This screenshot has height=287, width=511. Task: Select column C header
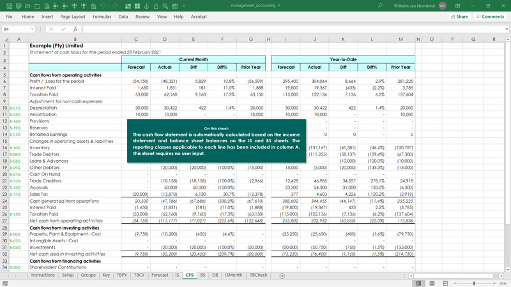pyautogui.click(x=136, y=39)
